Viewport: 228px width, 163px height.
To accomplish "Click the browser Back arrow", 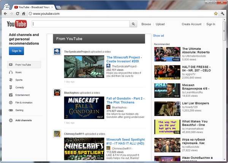I will (x=5, y=14).
